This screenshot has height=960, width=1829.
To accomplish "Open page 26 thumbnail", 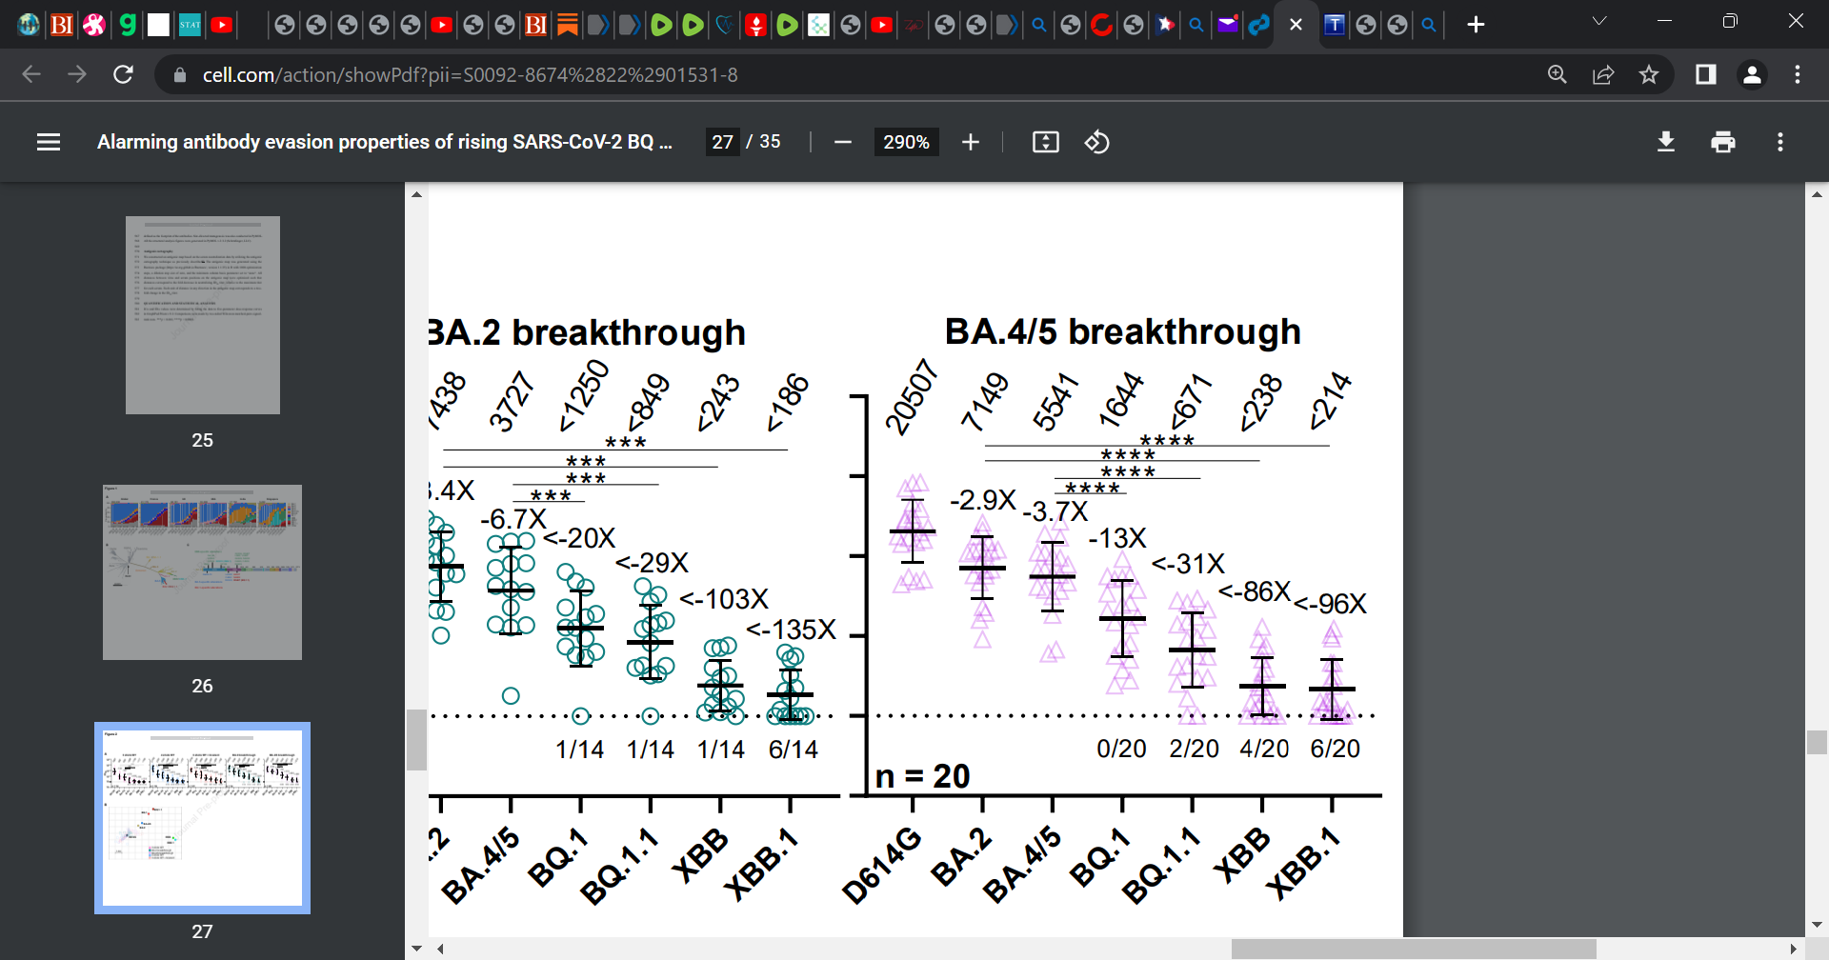I will (202, 572).
